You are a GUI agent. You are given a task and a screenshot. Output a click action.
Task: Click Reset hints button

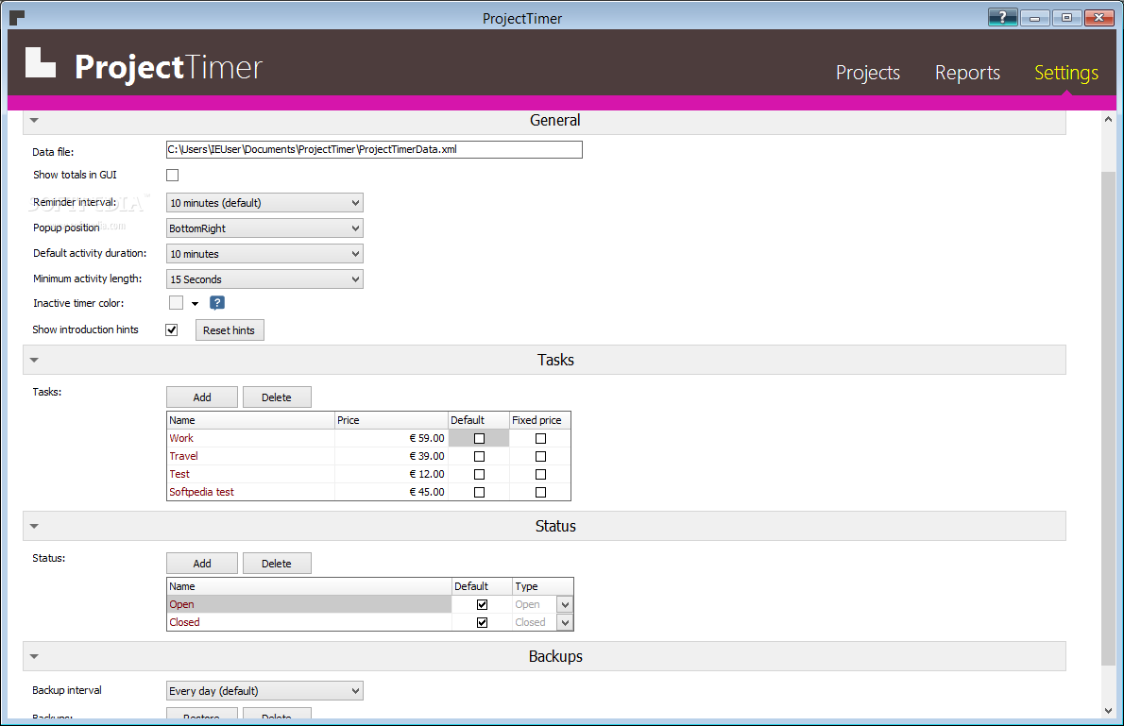(x=230, y=330)
